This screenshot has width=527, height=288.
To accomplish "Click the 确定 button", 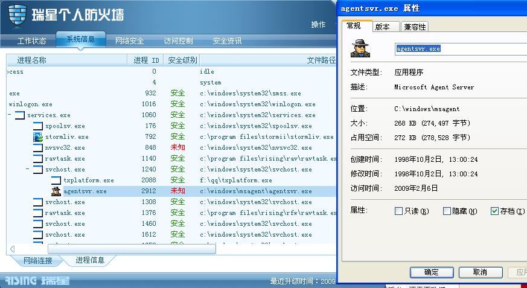I will [432, 272].
